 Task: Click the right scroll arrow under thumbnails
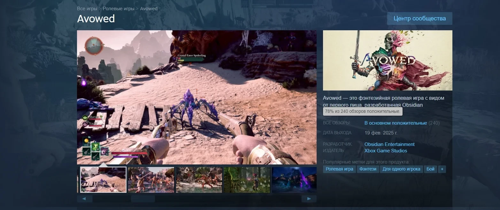pos(309,199)
